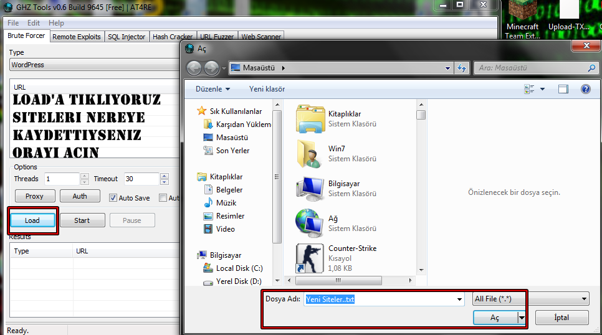
Task: Open Karşıdan Yüklemeler in the navigation pane
Action: (x=244, y=125)
